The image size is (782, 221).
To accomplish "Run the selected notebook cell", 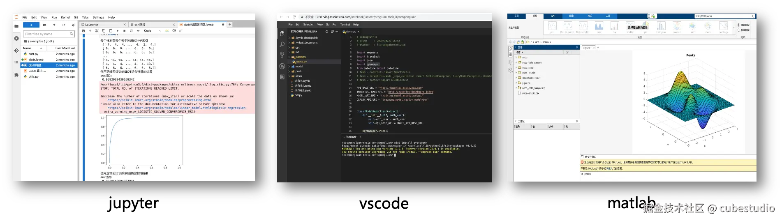I will click(x=118, y=31).
